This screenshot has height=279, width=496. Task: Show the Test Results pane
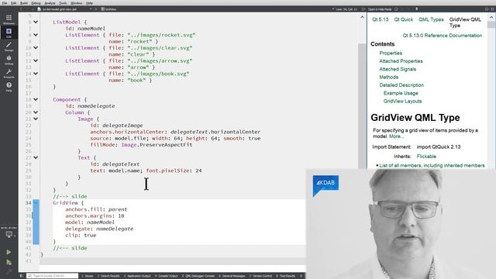286,276
